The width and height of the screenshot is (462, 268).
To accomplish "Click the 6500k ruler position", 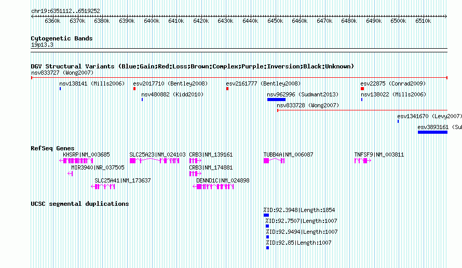I will pyautogui.click(x=398, y=21).
